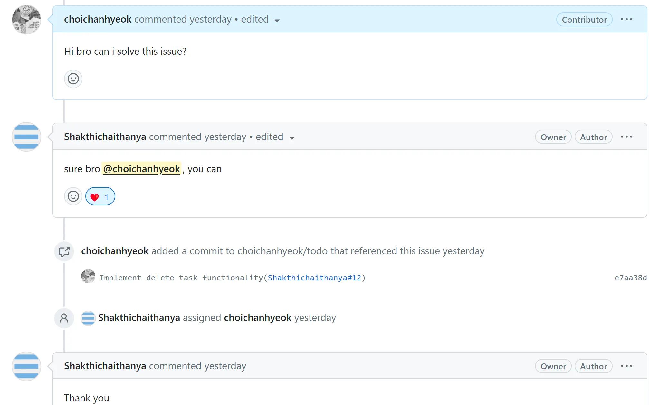The width and height of the screenshot is (659, 405).
Task: Click the Contributor badge label
Action: click(584, 20)
